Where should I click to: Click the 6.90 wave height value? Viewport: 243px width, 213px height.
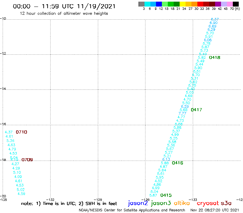pyautogui.click(x=213, y=23)
